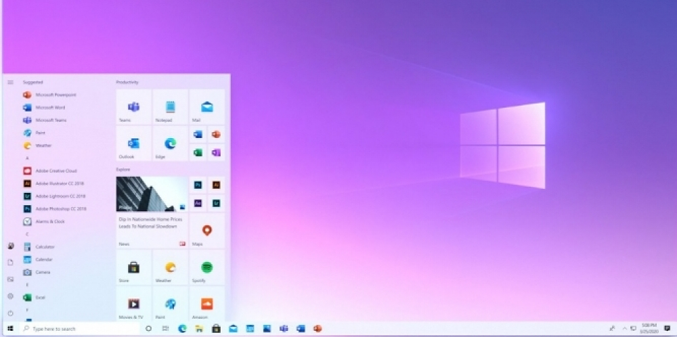
Task: Select the Productivity group title
Action: [127, 82]
